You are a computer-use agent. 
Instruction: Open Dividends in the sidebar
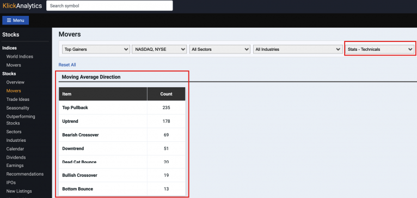tap(16, 157)
